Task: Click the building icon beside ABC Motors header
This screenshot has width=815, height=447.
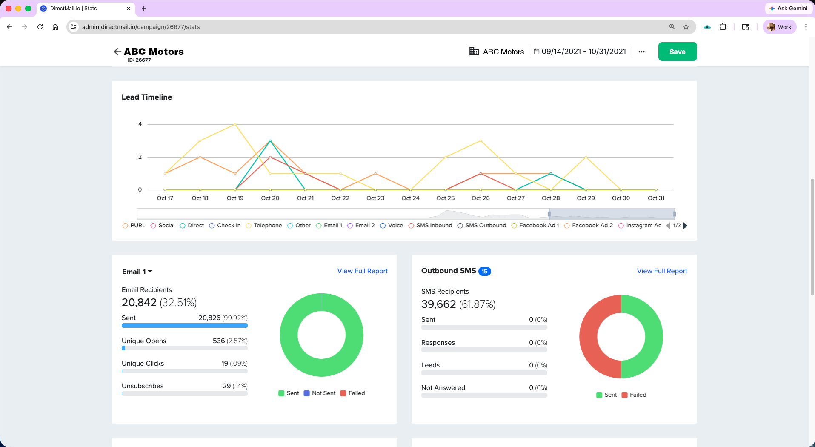Action: tap(474, 52)
